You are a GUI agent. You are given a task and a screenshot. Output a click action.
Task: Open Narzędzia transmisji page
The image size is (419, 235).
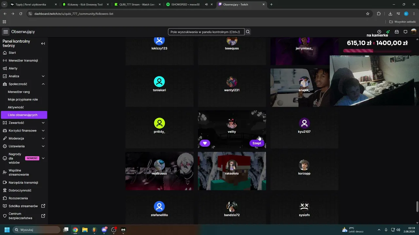(24, 182)
